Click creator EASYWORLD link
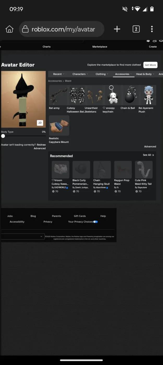The image size is (163, 365). coord(60,187)
